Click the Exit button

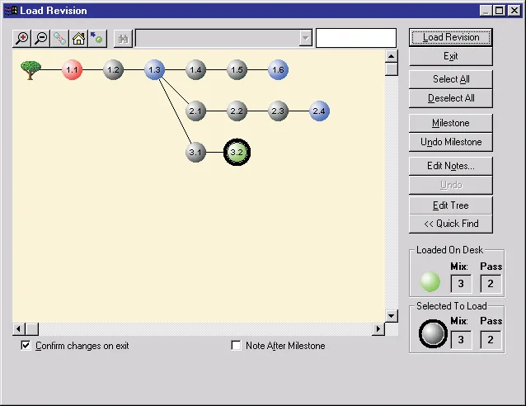point(451,56)
